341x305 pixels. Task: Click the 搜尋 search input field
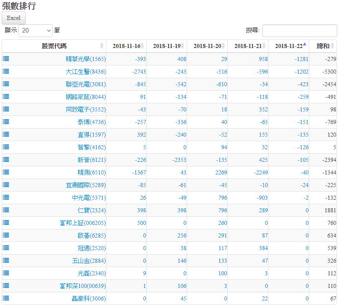coord(299,30)
